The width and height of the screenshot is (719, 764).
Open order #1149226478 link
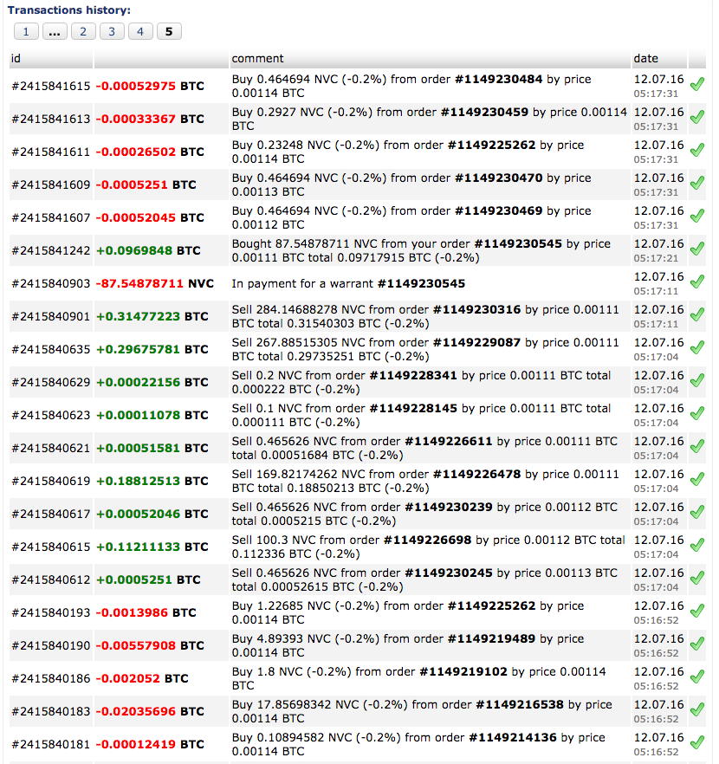click(477, 474)
